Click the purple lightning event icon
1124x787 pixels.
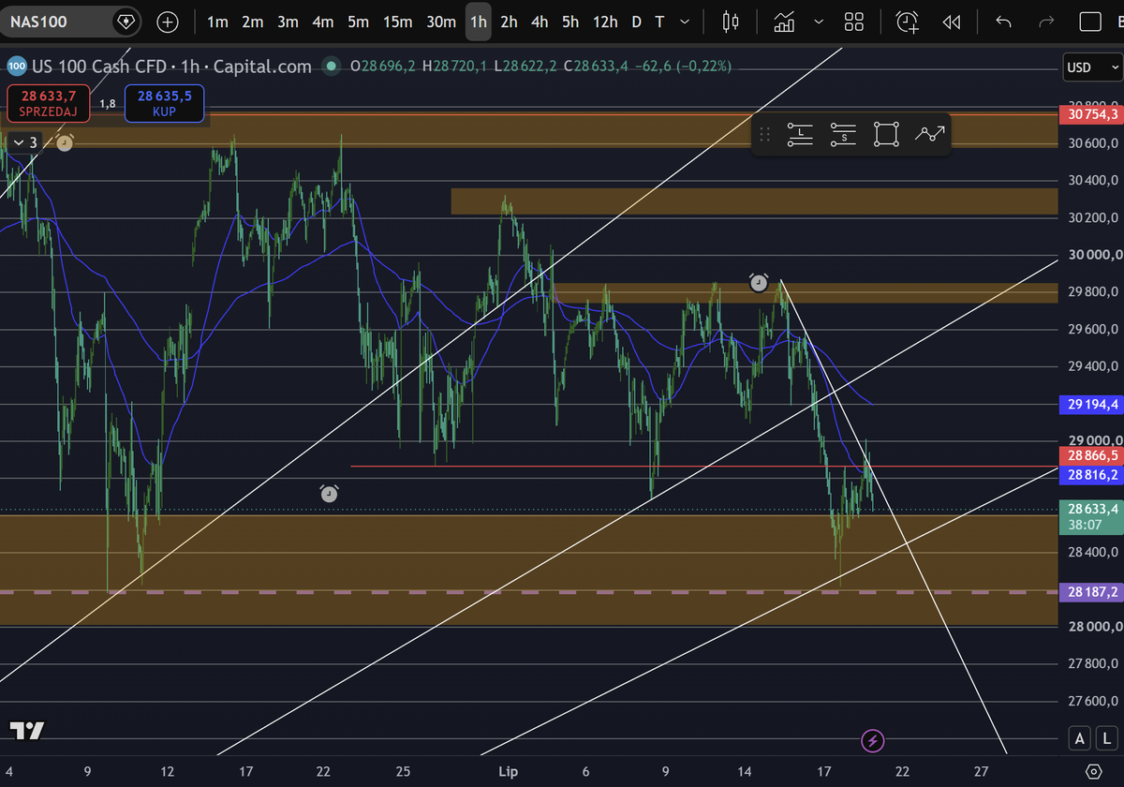[x=873, y=741]
